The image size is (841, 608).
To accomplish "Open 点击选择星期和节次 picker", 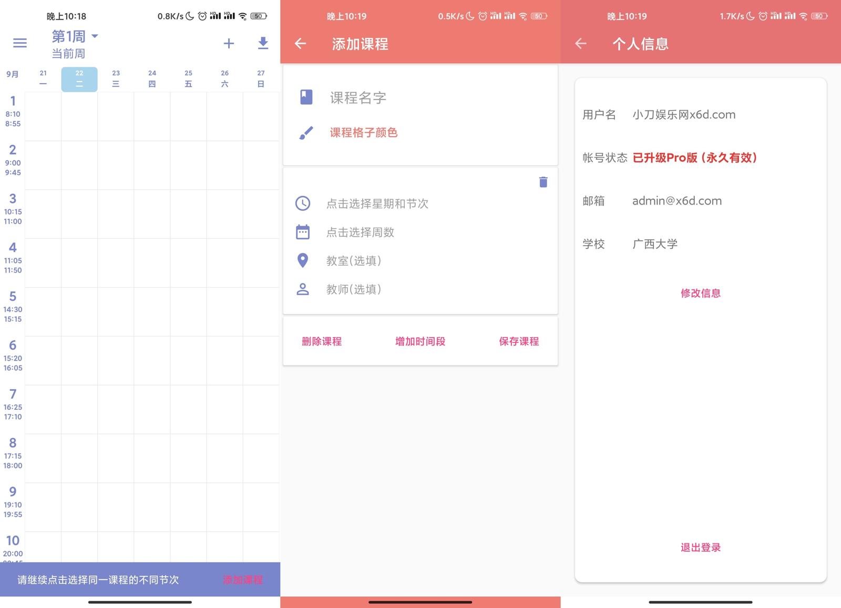I will (377, 204).
